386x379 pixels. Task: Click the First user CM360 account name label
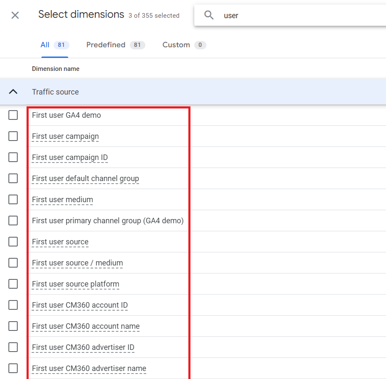coord(86,326)
